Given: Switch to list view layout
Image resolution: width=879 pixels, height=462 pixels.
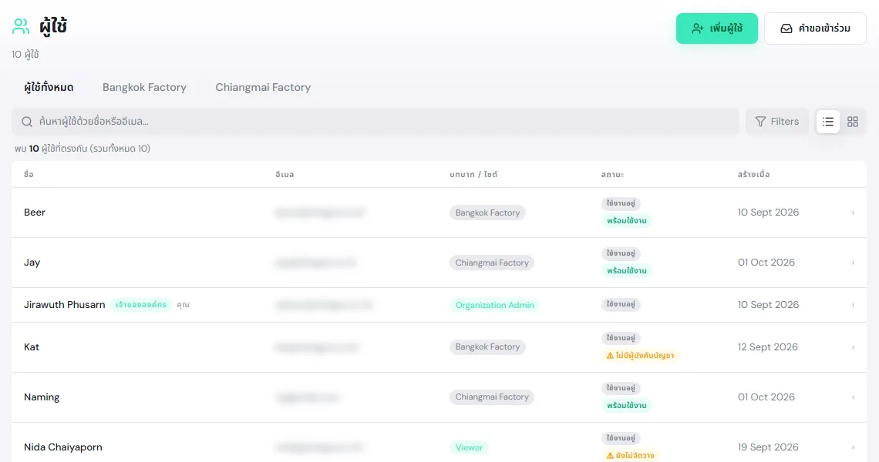Looking at the screenshot, I should point(827,122).
